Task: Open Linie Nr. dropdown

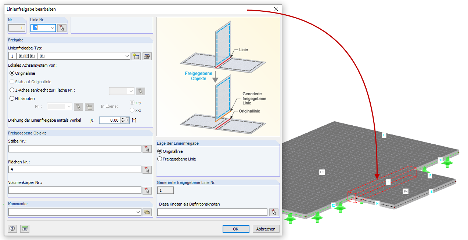Action: click(x=52, y=28)
